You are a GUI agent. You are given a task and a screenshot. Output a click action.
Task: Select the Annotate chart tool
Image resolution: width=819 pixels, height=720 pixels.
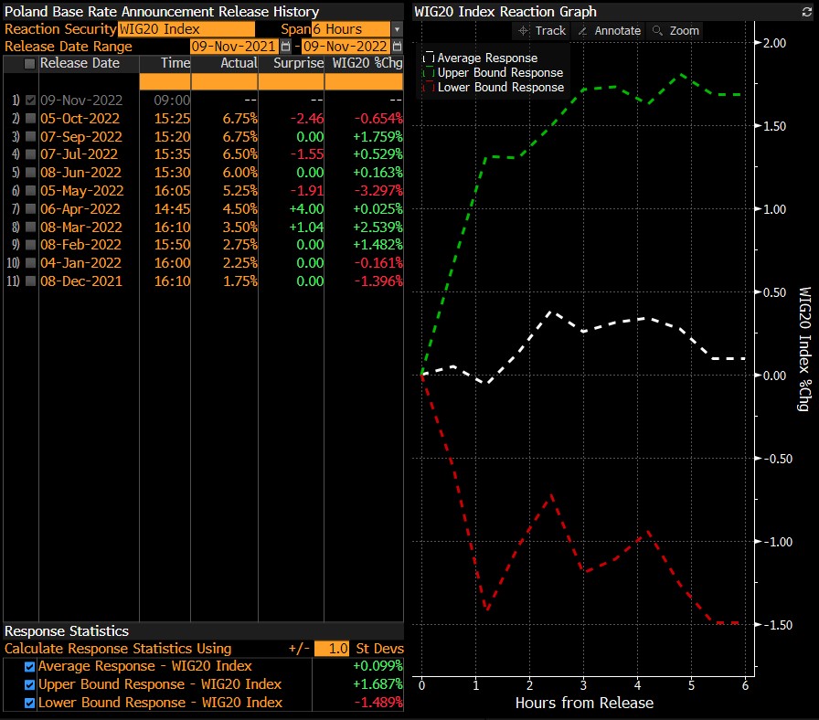coord(609,30)
